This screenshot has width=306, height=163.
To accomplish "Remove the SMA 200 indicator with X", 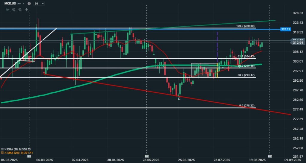I will [5, 153].
